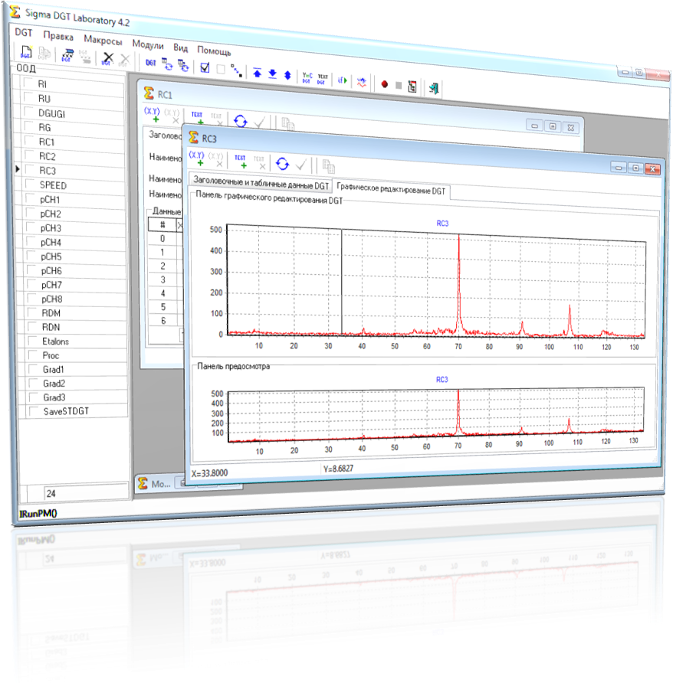
Task: Tick the checkbox beside Grad2
Action: (33, 382)
